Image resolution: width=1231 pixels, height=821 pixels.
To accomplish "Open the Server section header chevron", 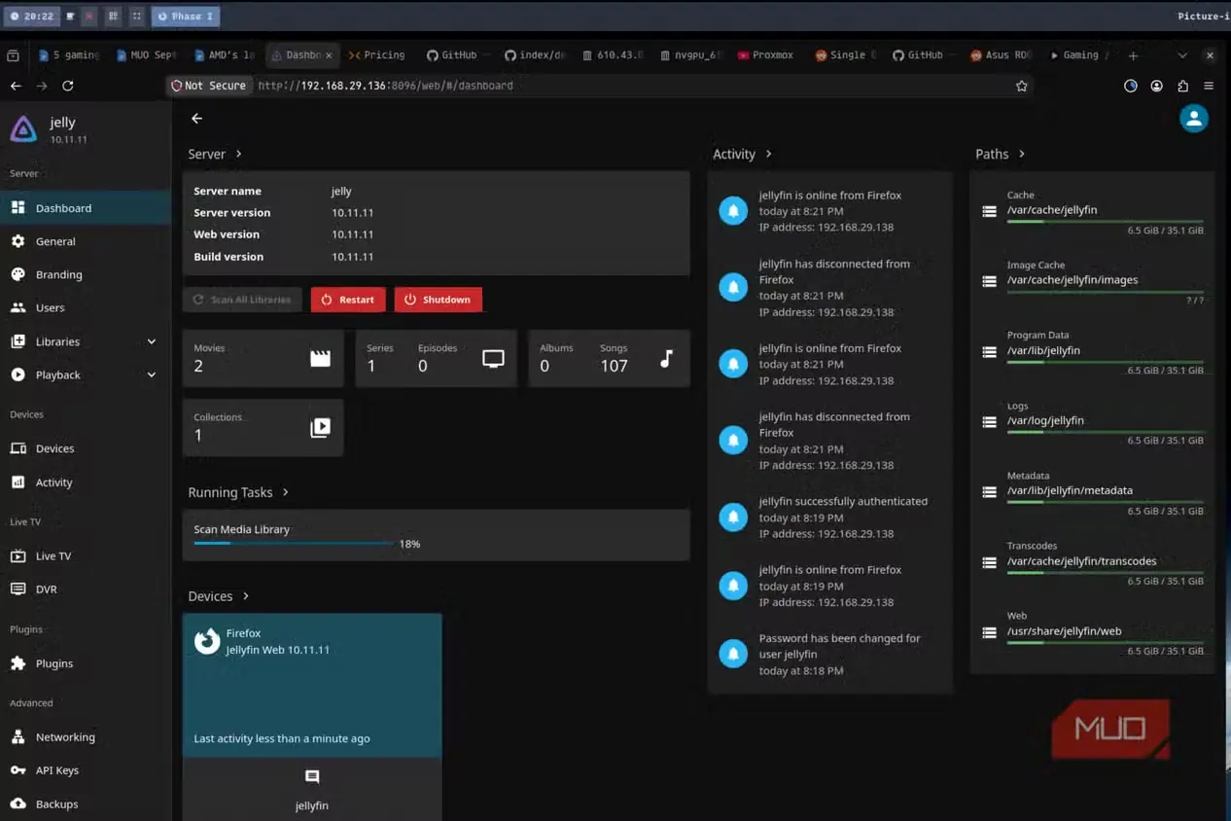I will [x=238, y=154].
